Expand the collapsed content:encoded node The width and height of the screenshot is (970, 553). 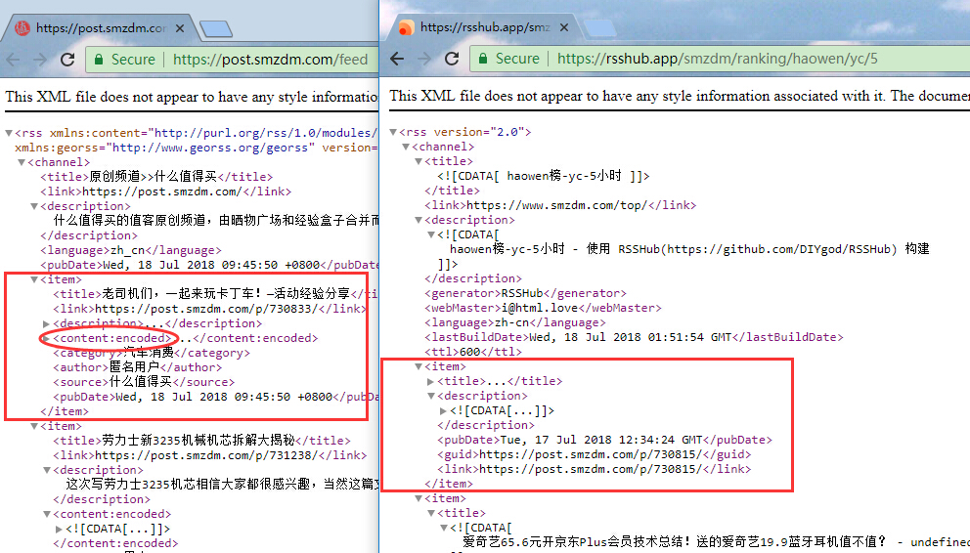[46, 339]
